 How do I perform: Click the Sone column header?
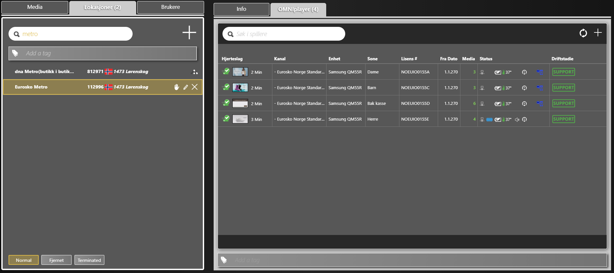(x=372, y=59)
